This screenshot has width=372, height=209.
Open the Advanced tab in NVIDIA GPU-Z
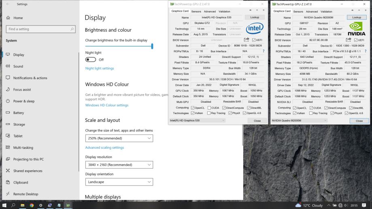(x=312, y=11)
